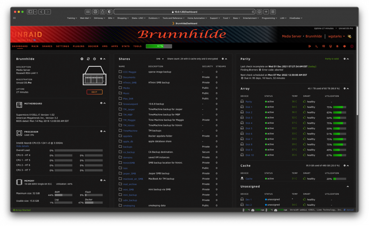Open the PLUGINS tab
Viewport: 369px width, 226px height.
point(79,47)
